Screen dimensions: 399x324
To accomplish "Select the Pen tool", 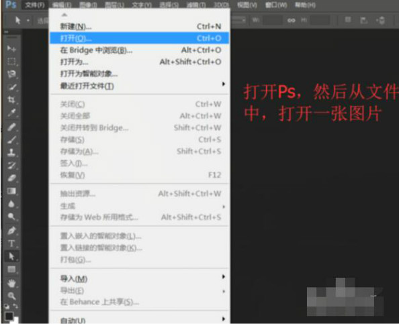I will click(x=11, y=231).
